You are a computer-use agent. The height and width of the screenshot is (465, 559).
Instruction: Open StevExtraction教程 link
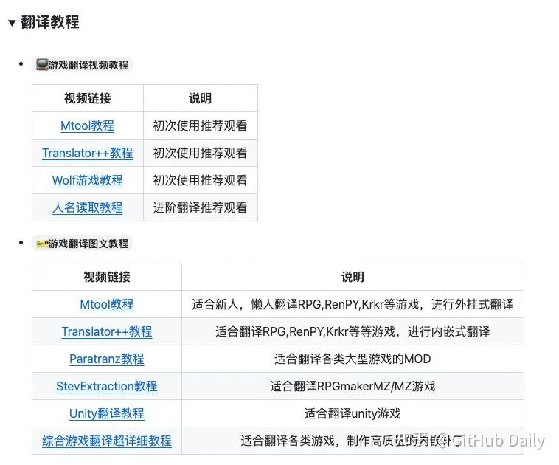click(107, 386)
